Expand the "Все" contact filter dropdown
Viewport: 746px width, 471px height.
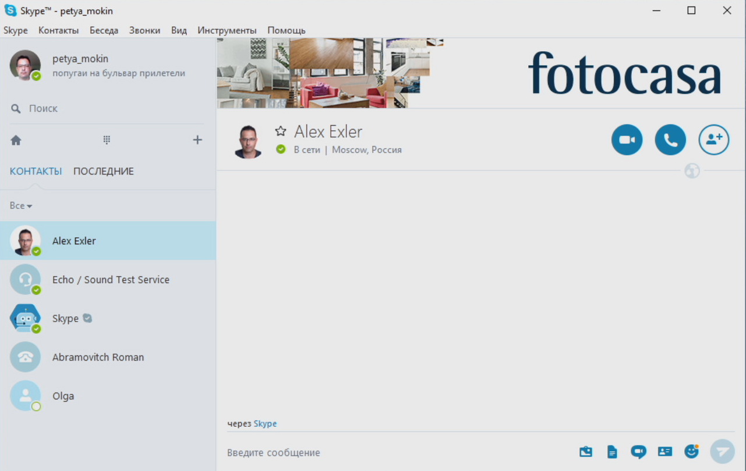pyautogui.click(x=21, y=206)
